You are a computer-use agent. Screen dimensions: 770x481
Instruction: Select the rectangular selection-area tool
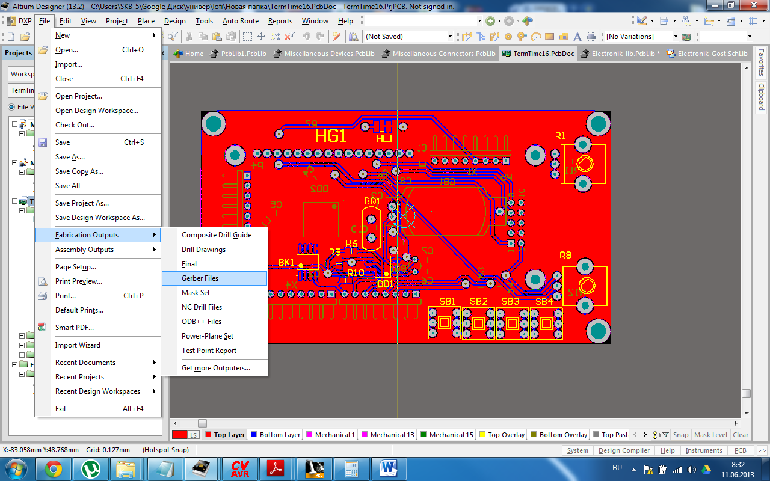(247, 37)
